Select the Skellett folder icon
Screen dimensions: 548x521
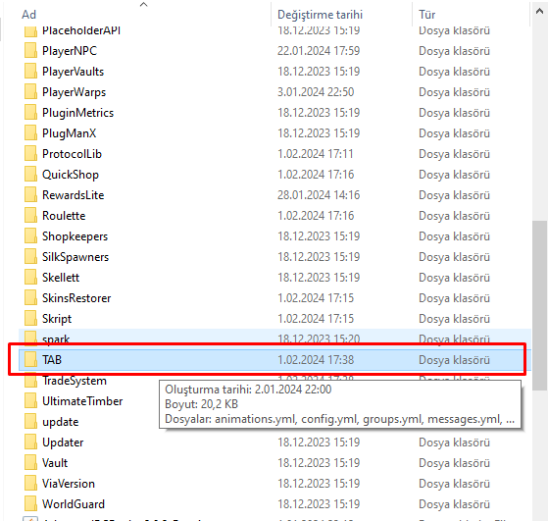click(x=30, y=278)
